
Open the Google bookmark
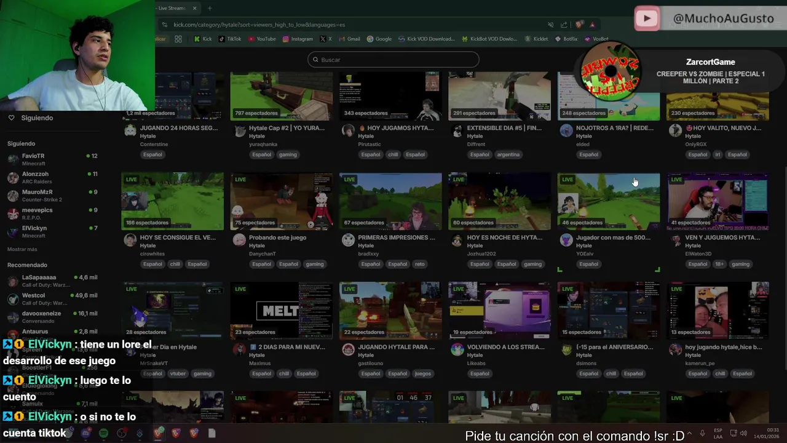click(x=379, y=39)
